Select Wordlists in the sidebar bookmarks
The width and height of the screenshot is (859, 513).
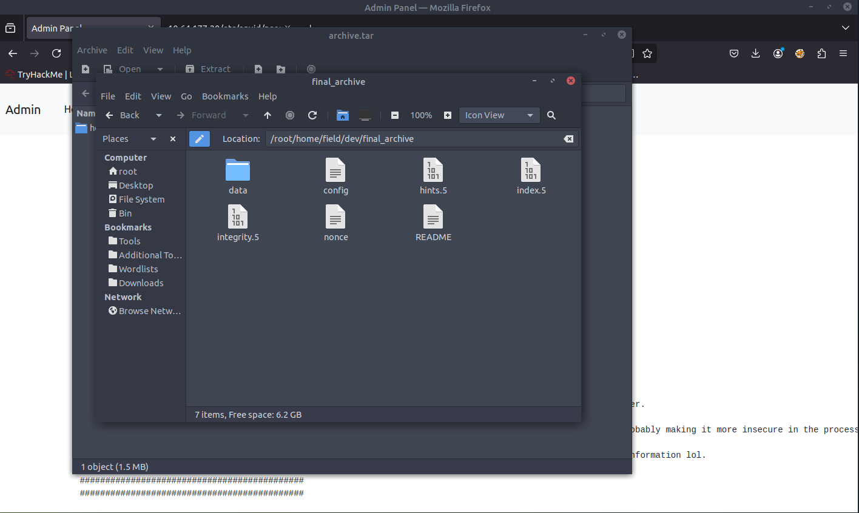pyautogui.click(x=138, y=269)
